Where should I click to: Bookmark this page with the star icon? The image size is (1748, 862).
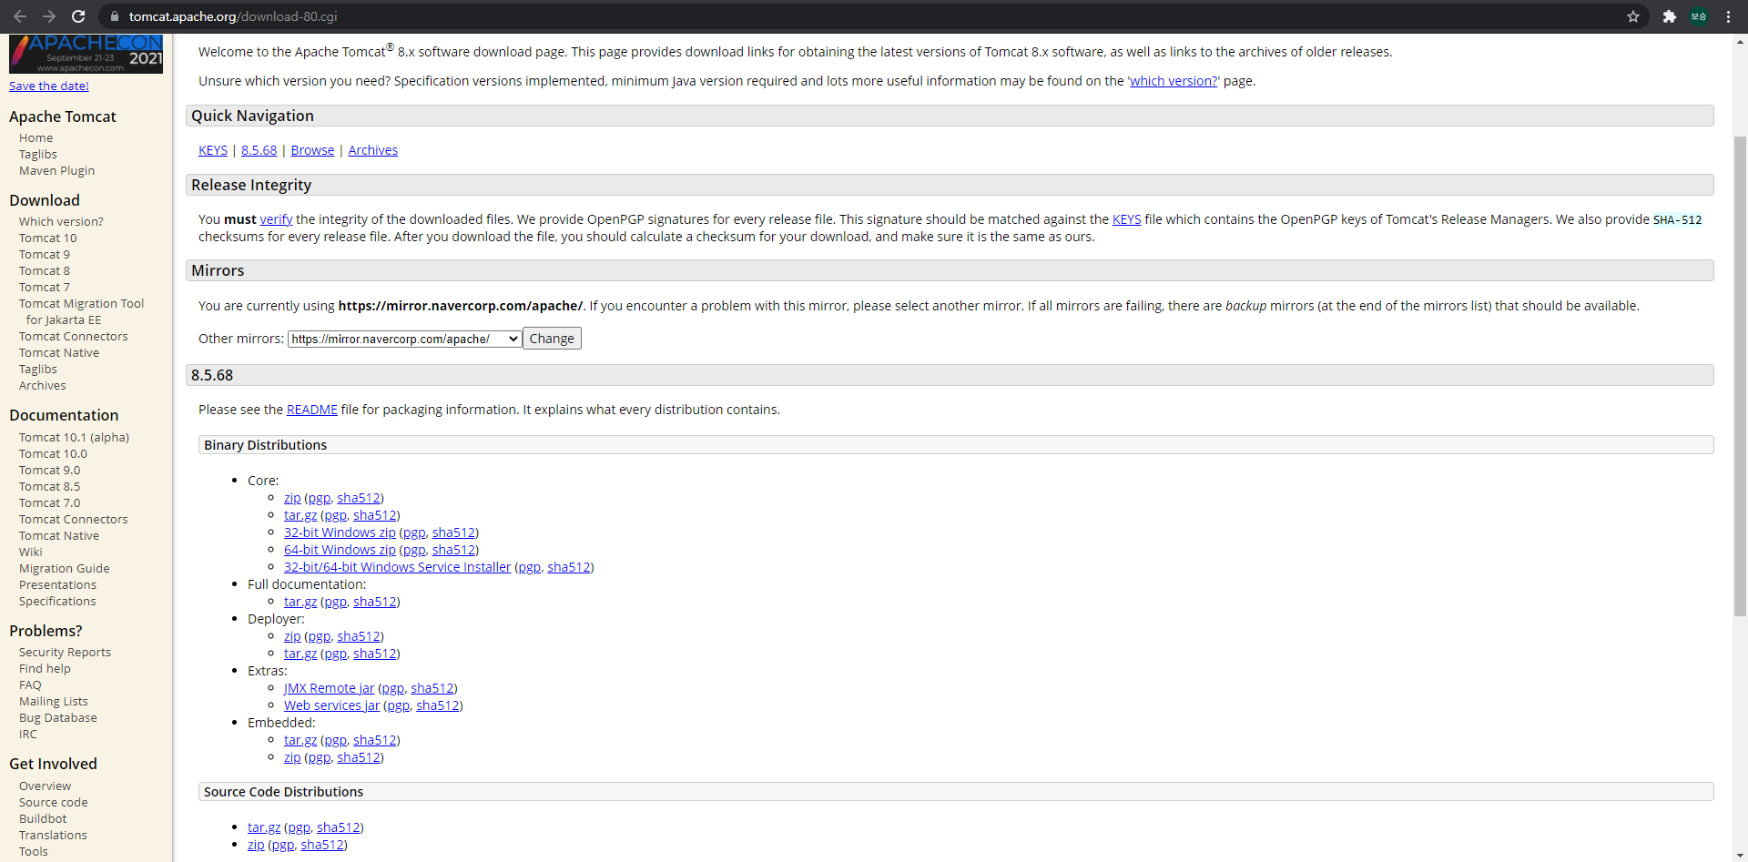pos(1633,16)
